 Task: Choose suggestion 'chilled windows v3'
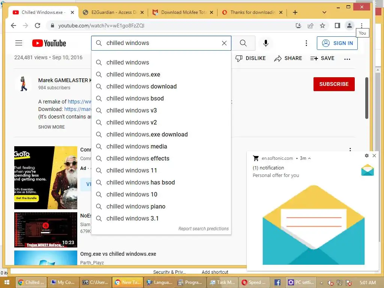[x=161, y=111]
